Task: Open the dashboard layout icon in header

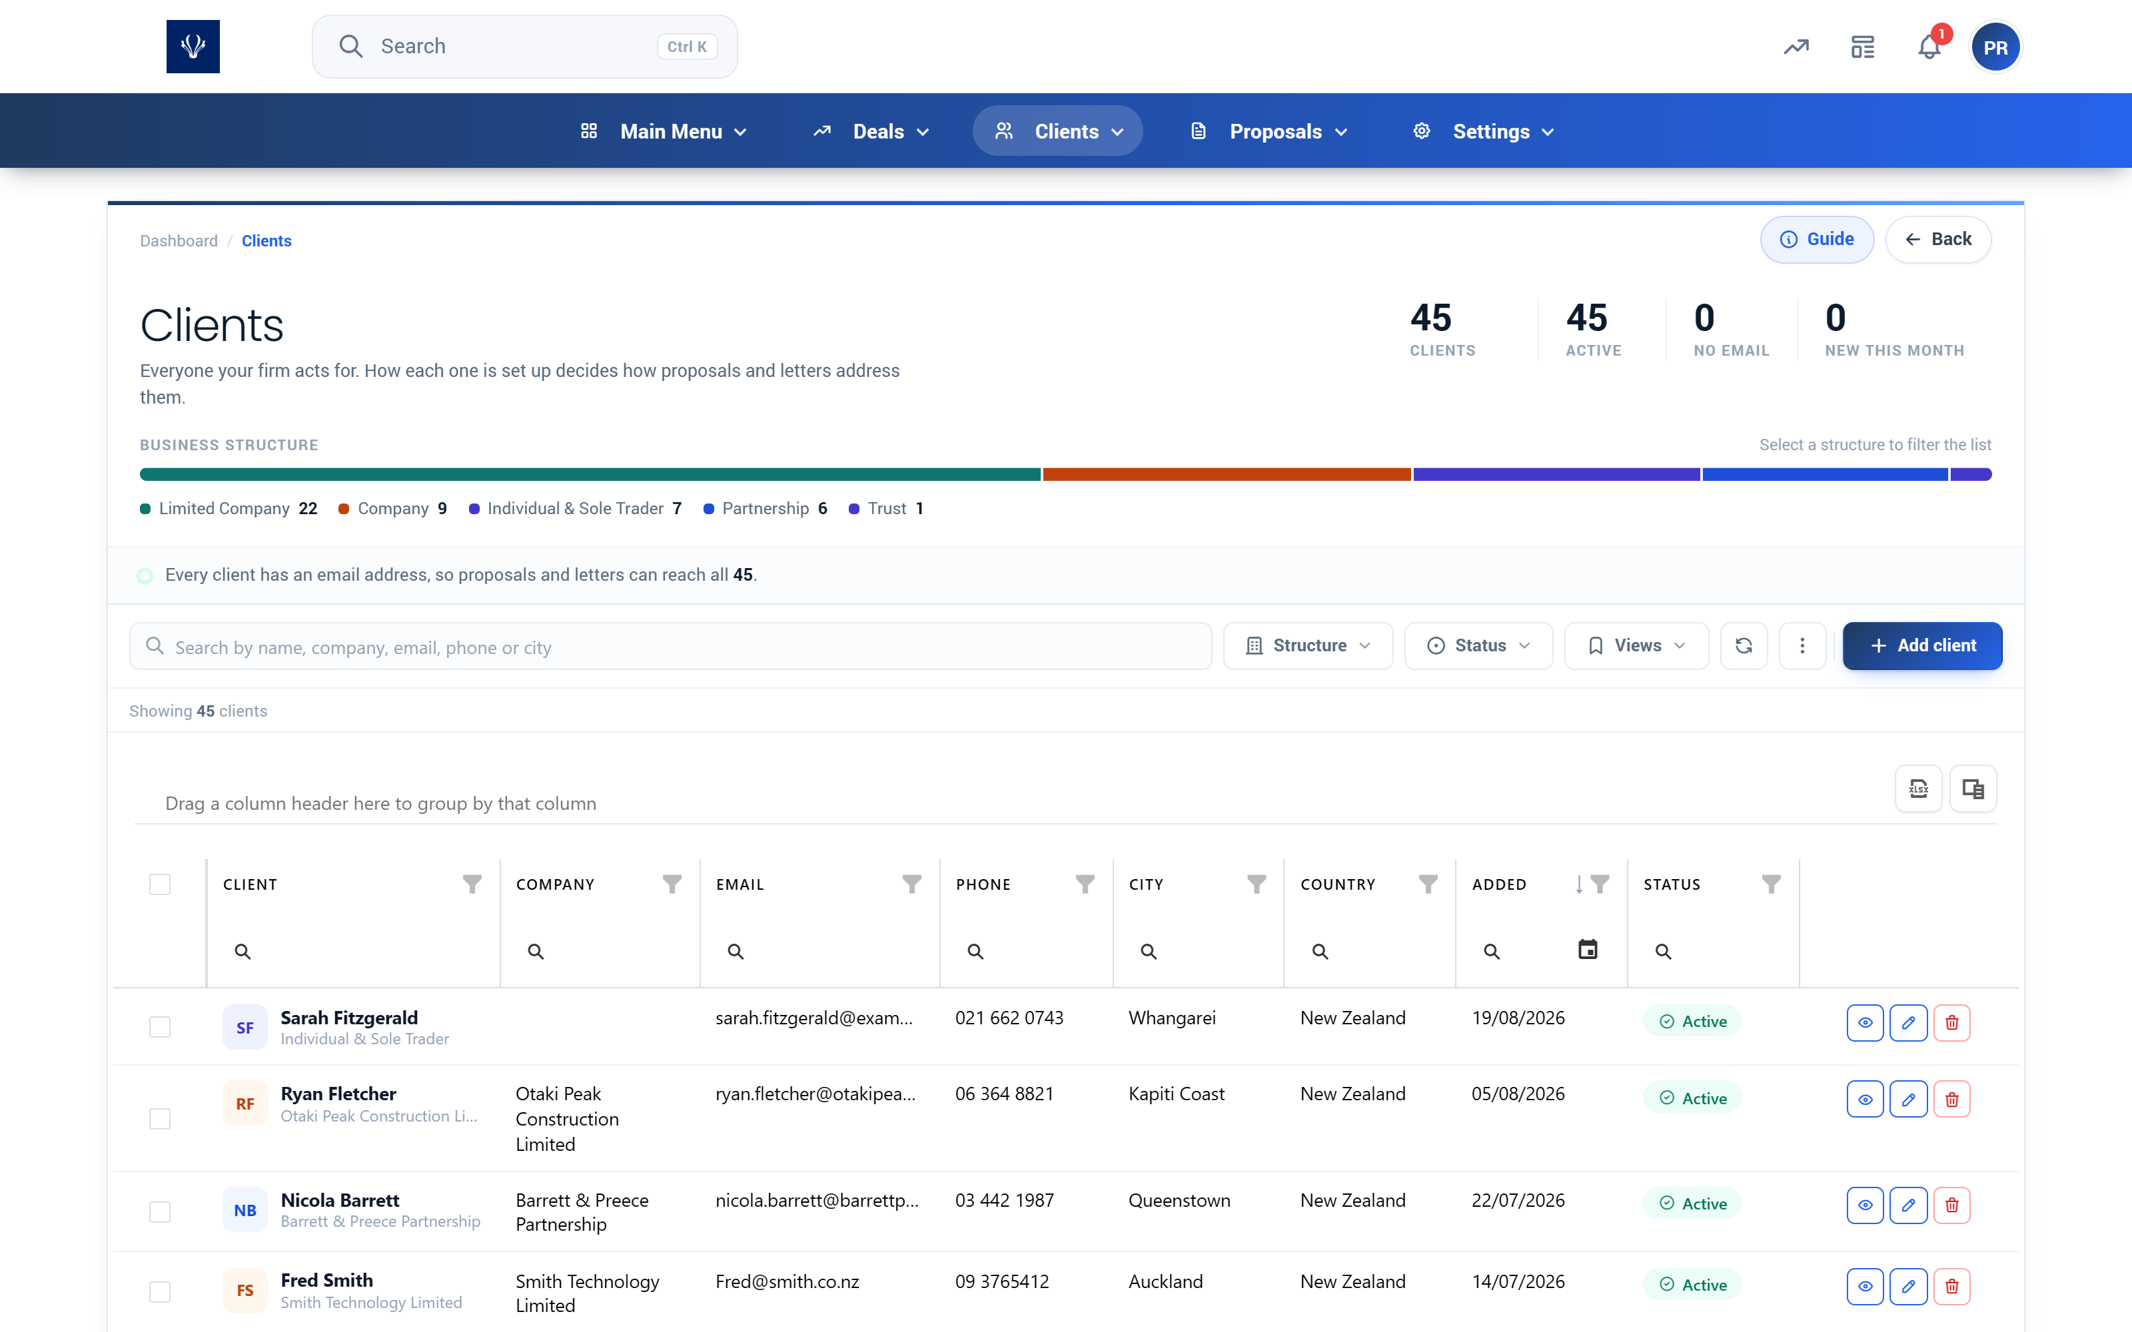Action: (1862, 47)
